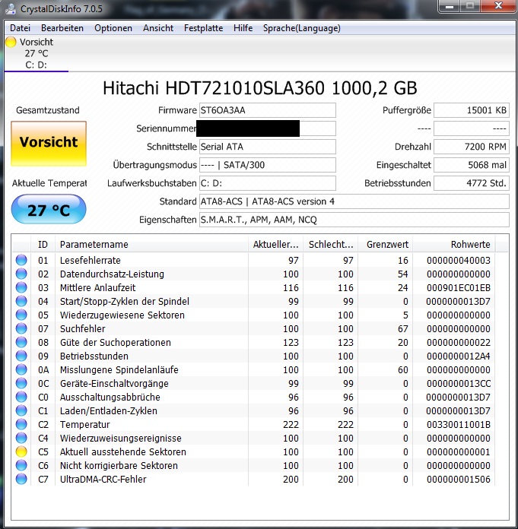518x529 pixels.
Task: Open the Ansicht menu
Action: pos(158,28)
